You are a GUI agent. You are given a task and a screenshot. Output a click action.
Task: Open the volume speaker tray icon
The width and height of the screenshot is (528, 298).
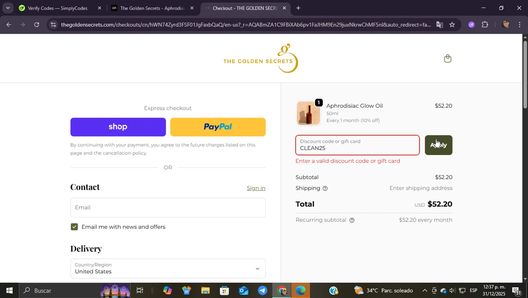[x=452, y=291]
